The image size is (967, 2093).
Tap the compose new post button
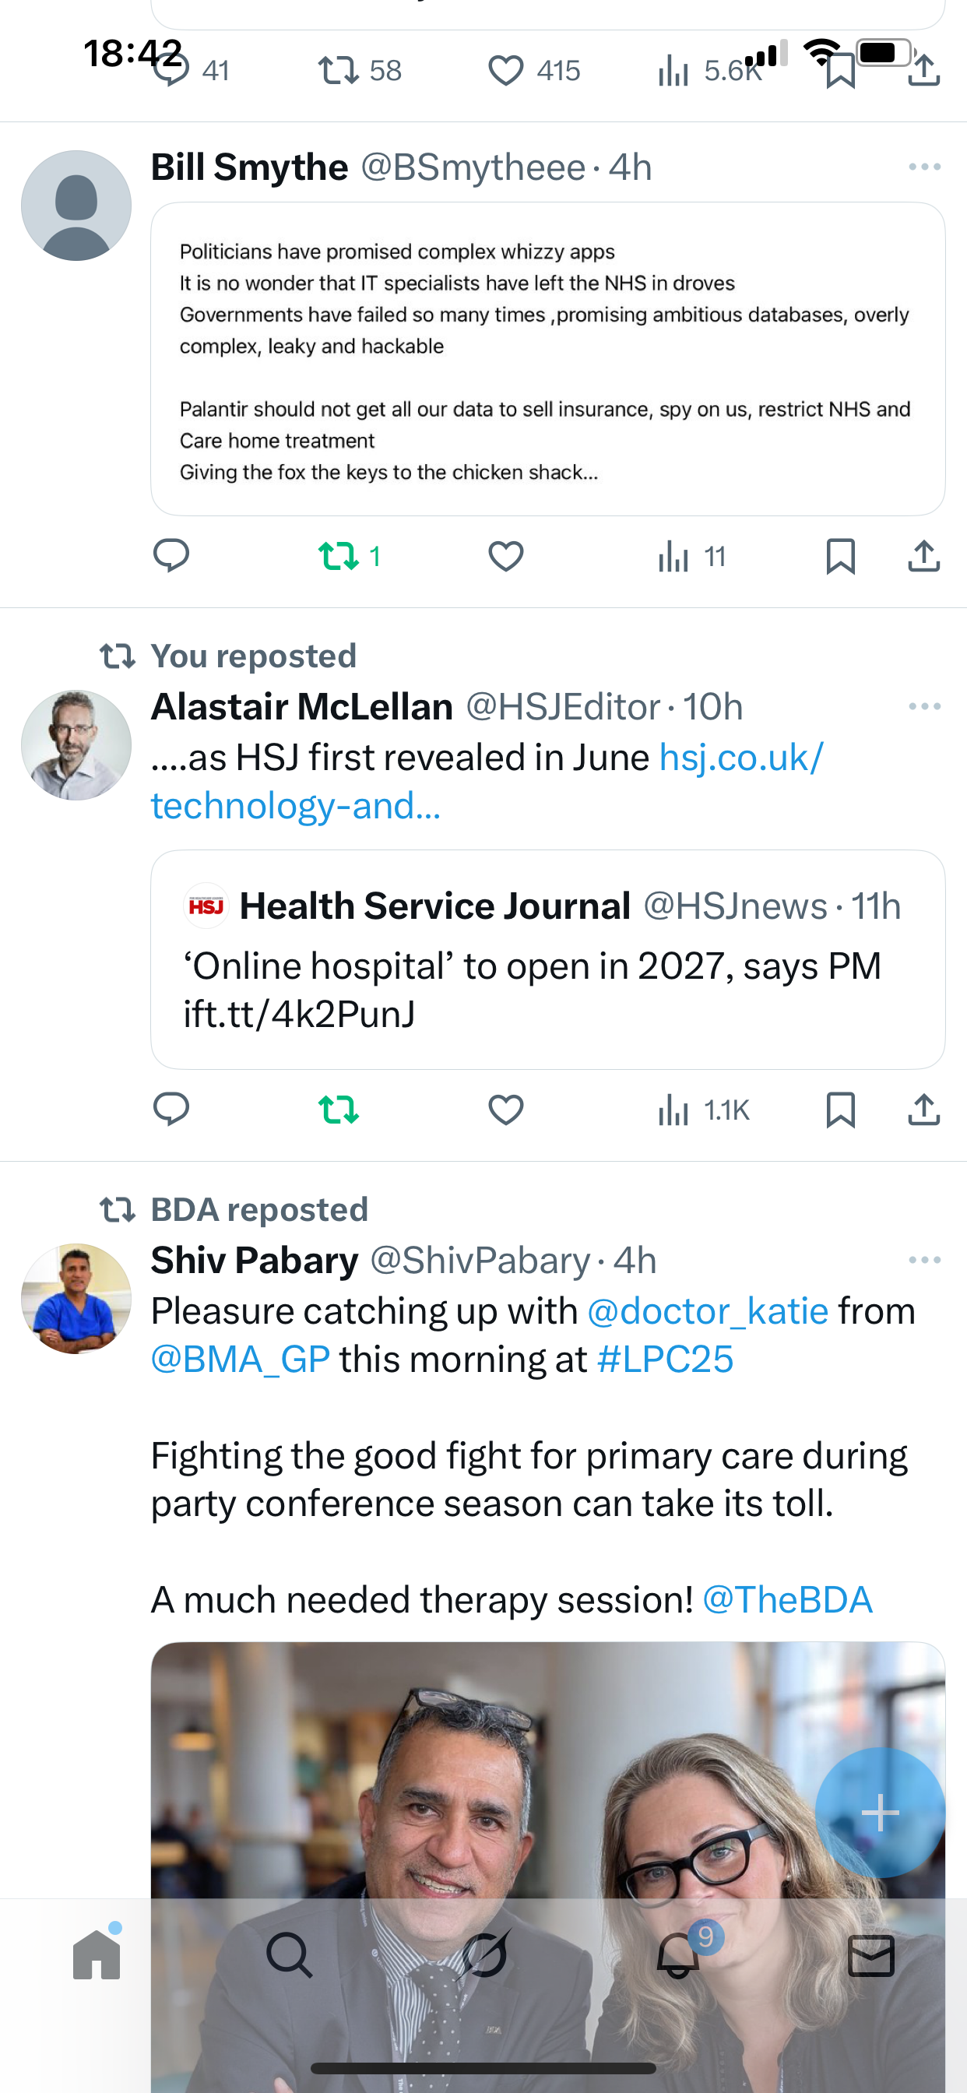coord(880,1813)
